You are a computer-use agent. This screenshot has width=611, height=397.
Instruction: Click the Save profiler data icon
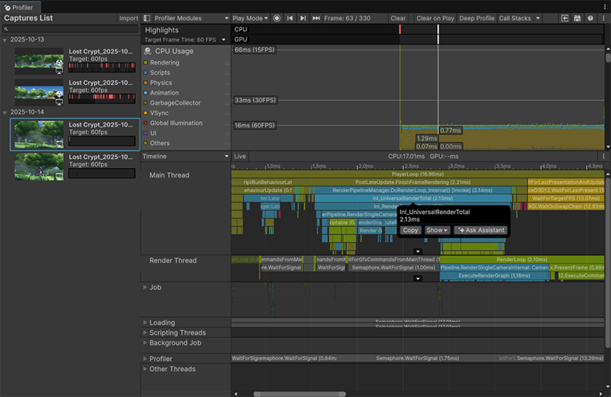coord(577,18)
